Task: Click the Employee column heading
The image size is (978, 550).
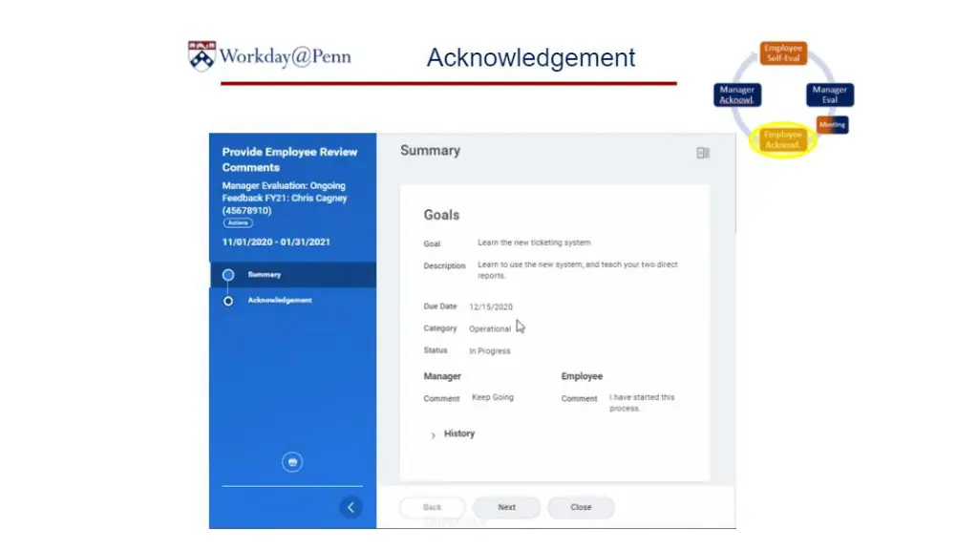Action: click(582, 376)
